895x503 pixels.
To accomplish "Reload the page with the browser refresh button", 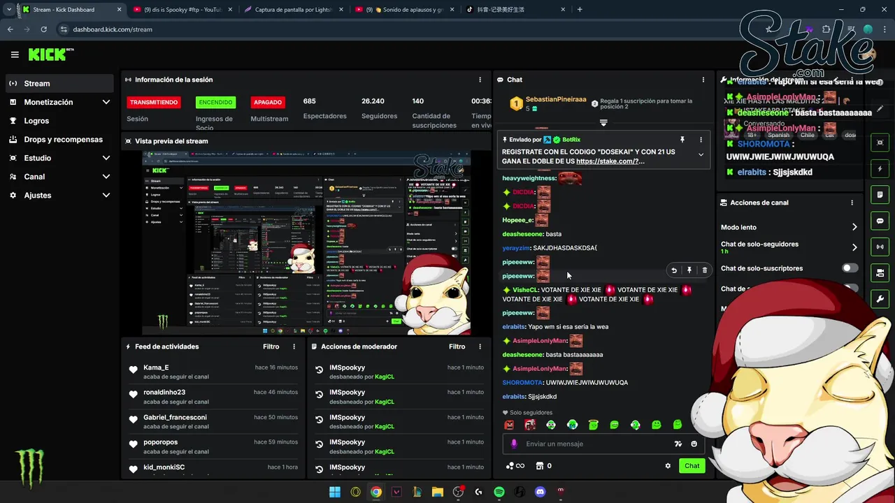I will 44,29.
